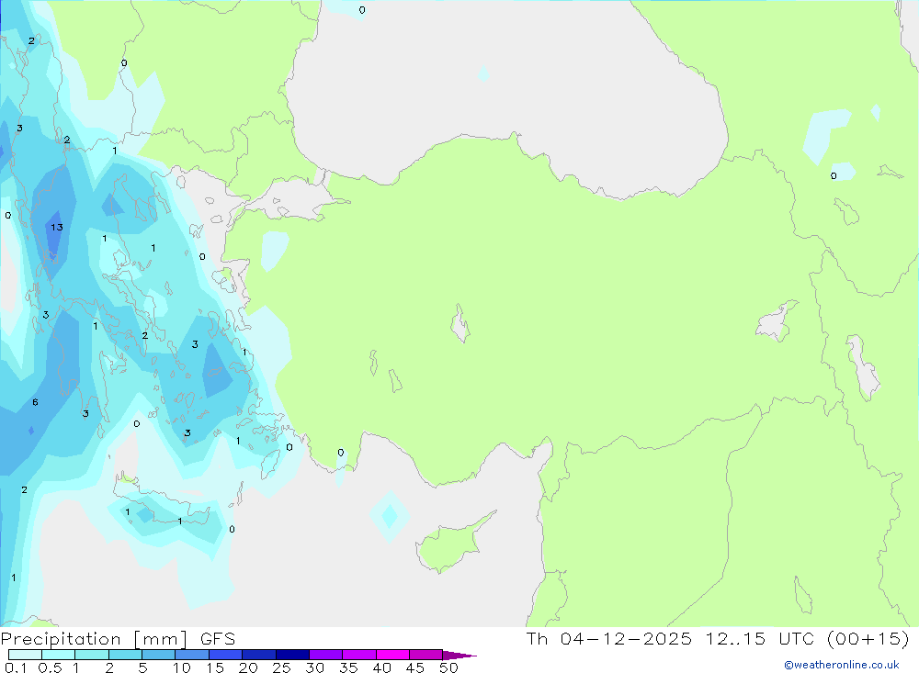
Task: Click the 40–45 mm magenta legend swatch
Action: (x=392, y=655)
